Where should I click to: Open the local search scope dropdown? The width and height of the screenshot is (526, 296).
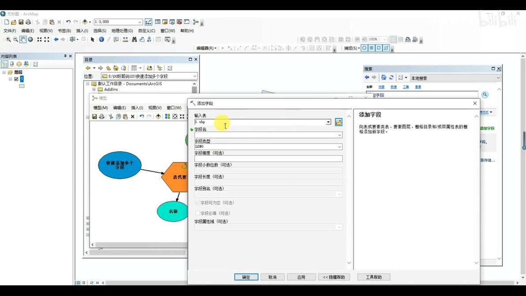coord(498,78)
